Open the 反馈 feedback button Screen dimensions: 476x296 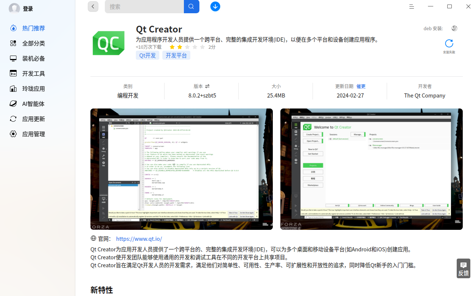click(464, 269)
